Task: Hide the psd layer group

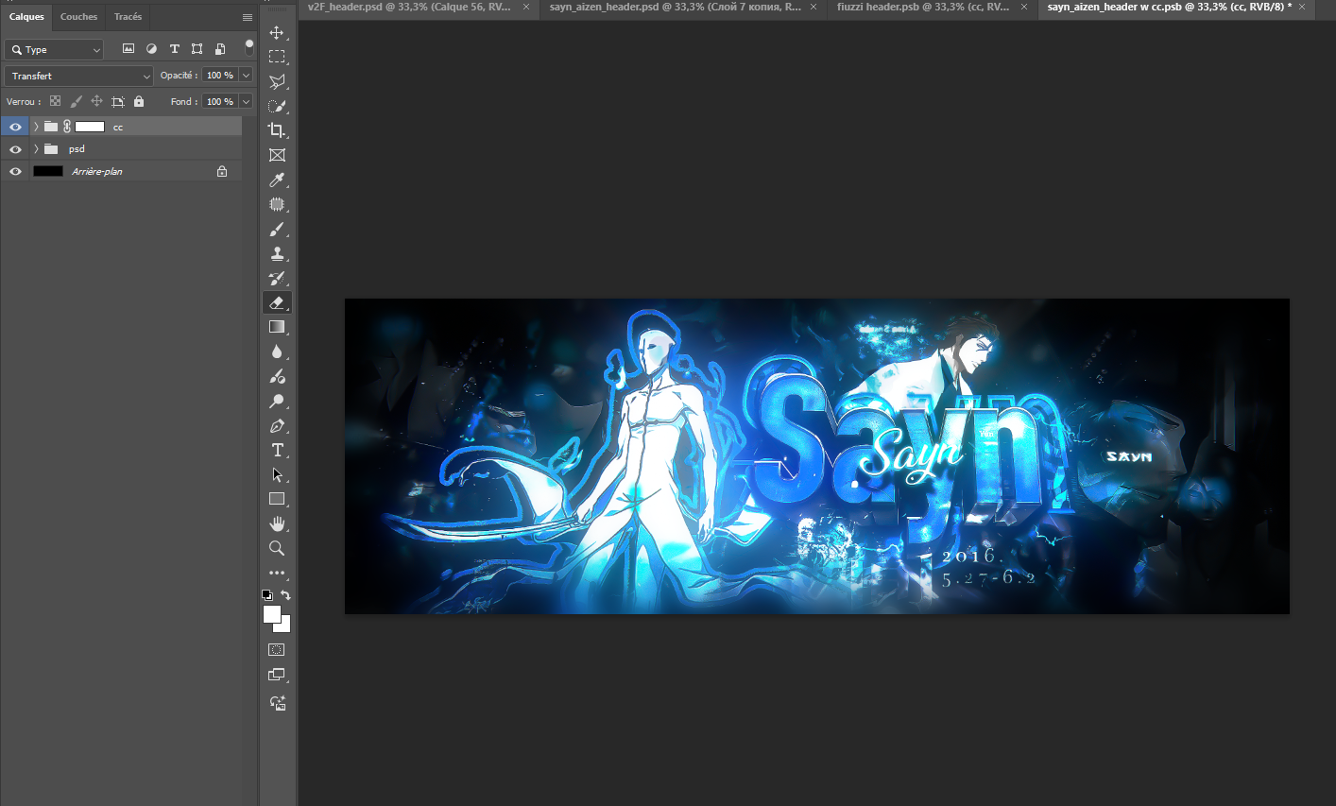Action: [x=15, y=149]
